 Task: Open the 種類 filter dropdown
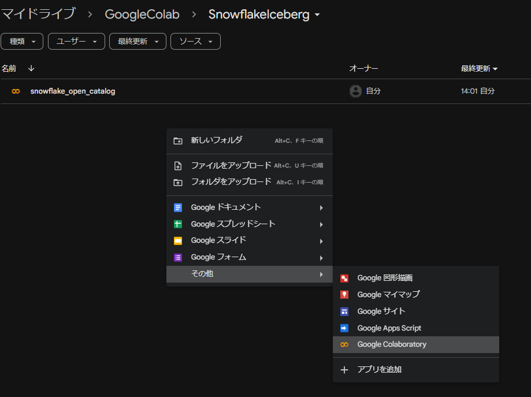click(22, 42)
